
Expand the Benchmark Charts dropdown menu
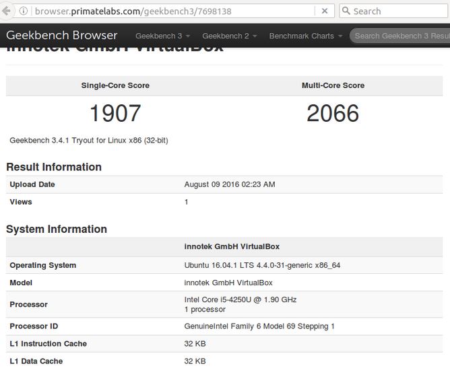[306, 36]
